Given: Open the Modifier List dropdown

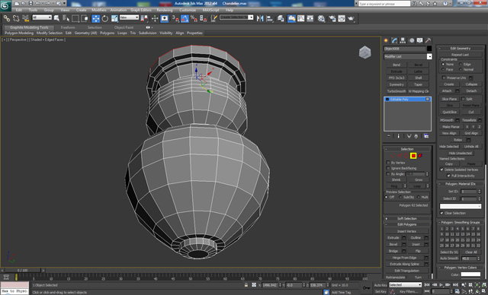Looking at the screenshot, I should (408, 56).
